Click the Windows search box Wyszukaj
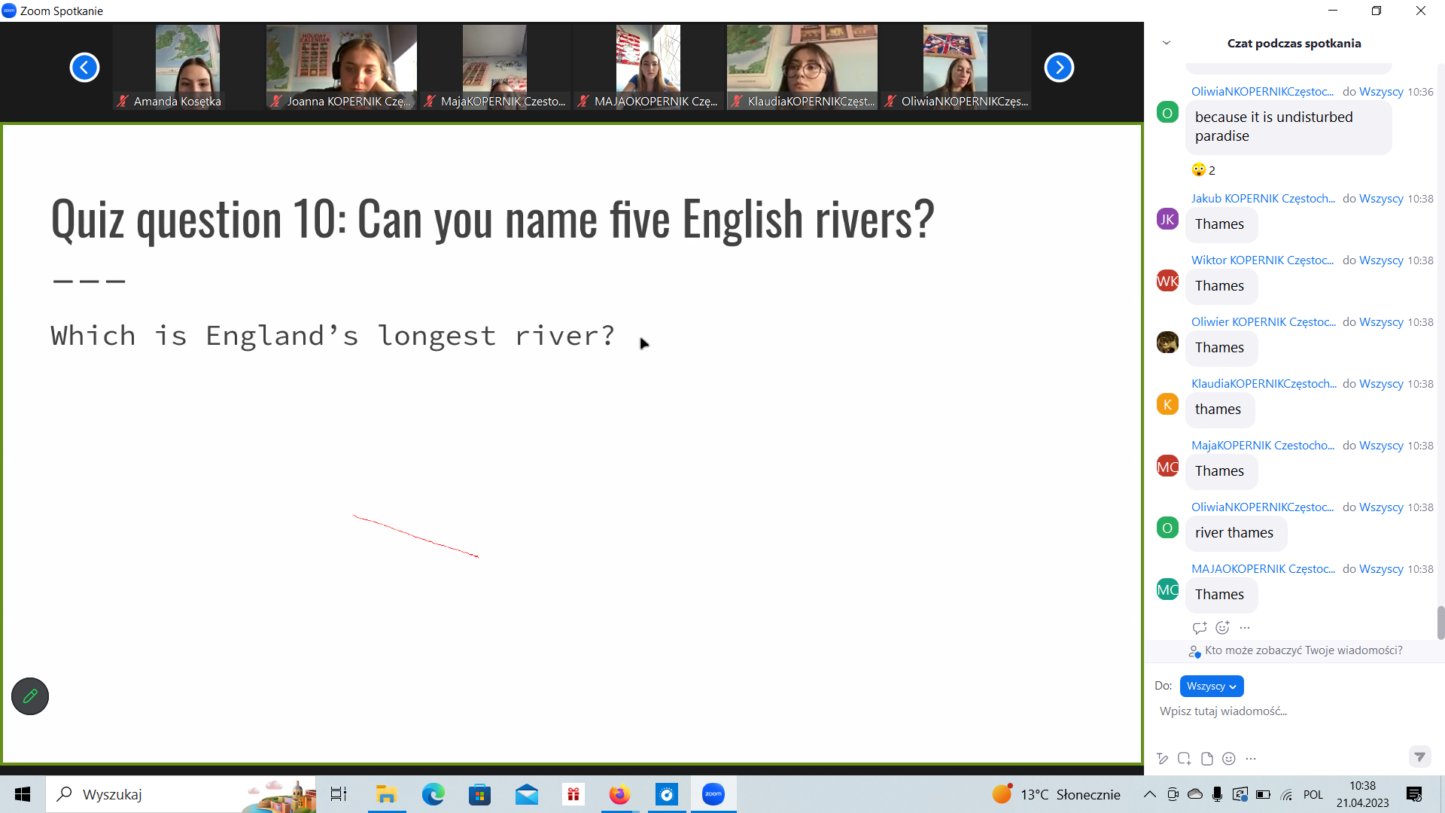Screen dimensions: 1445x813 [181, 794]
